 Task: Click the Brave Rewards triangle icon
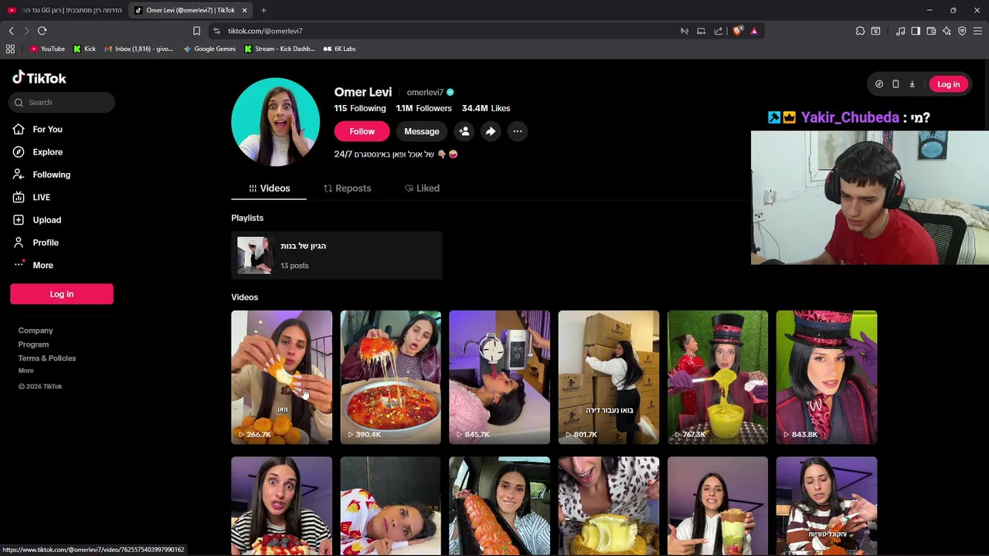coord(754,31)
